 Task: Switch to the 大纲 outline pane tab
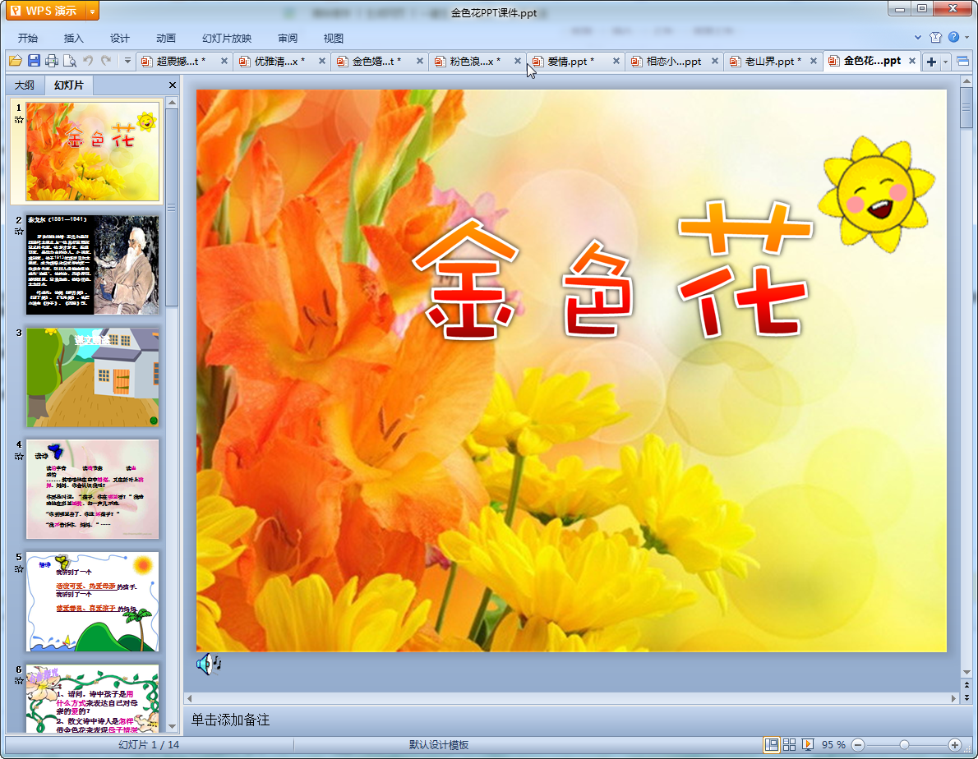point(25,85)
